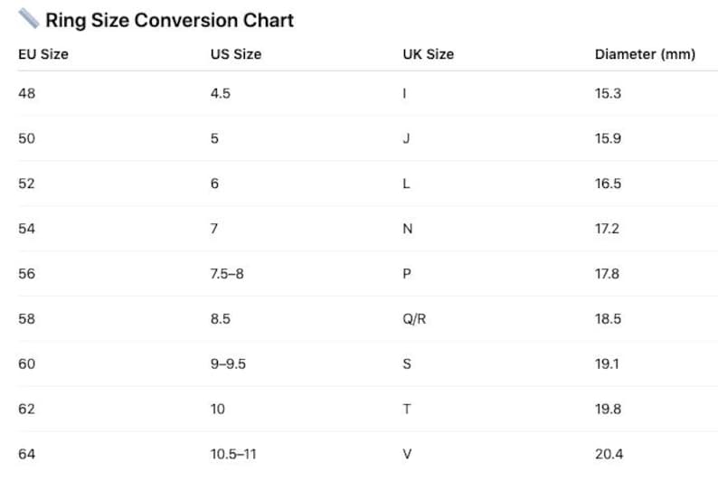Select the US Size column header
Image resolution: width=718 pixels, height=500 pixels.
(236, 54)
